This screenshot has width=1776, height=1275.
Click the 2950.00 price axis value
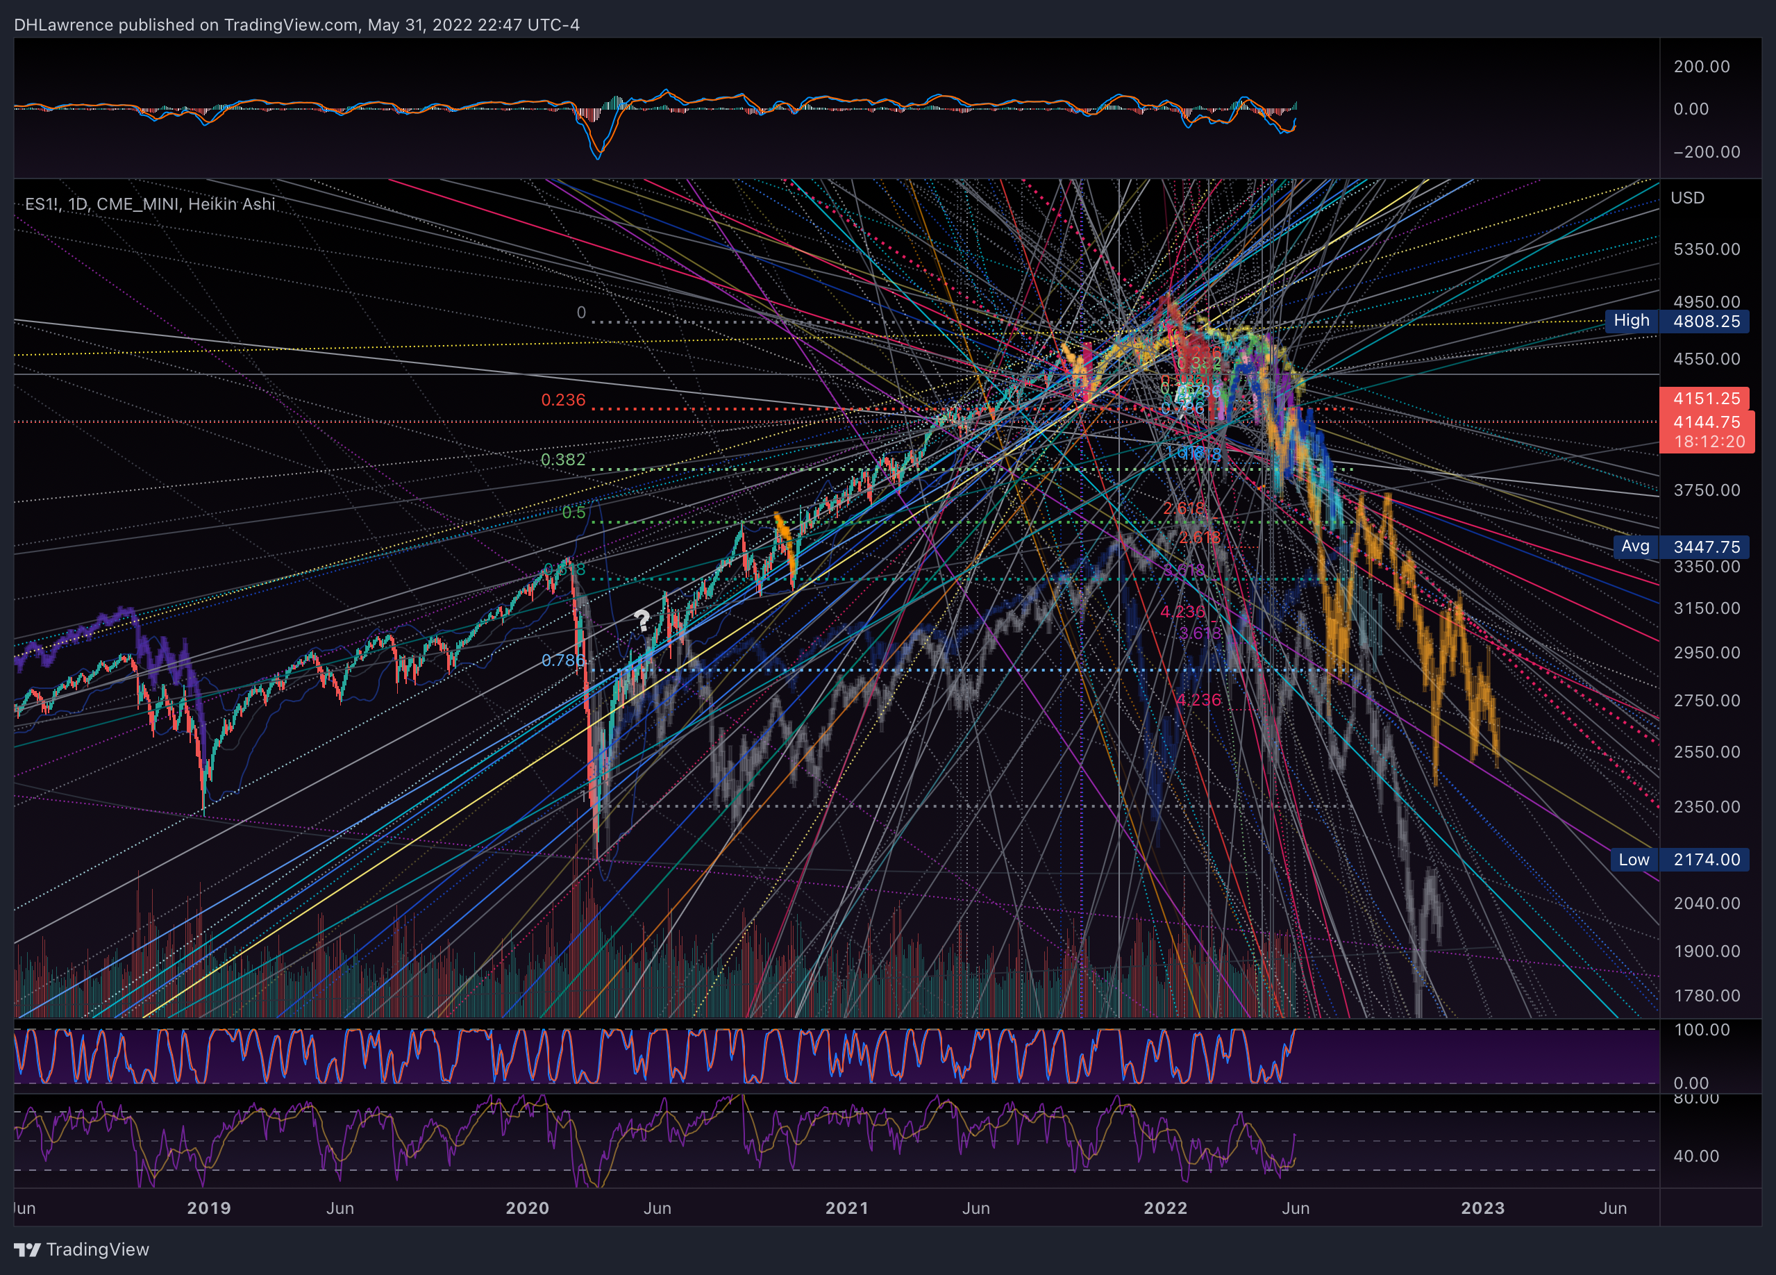point(1707,652)
